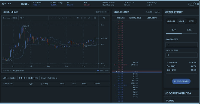Click the Price (USD) order book header
200x104 pixels.
click(x=120, y=18)
